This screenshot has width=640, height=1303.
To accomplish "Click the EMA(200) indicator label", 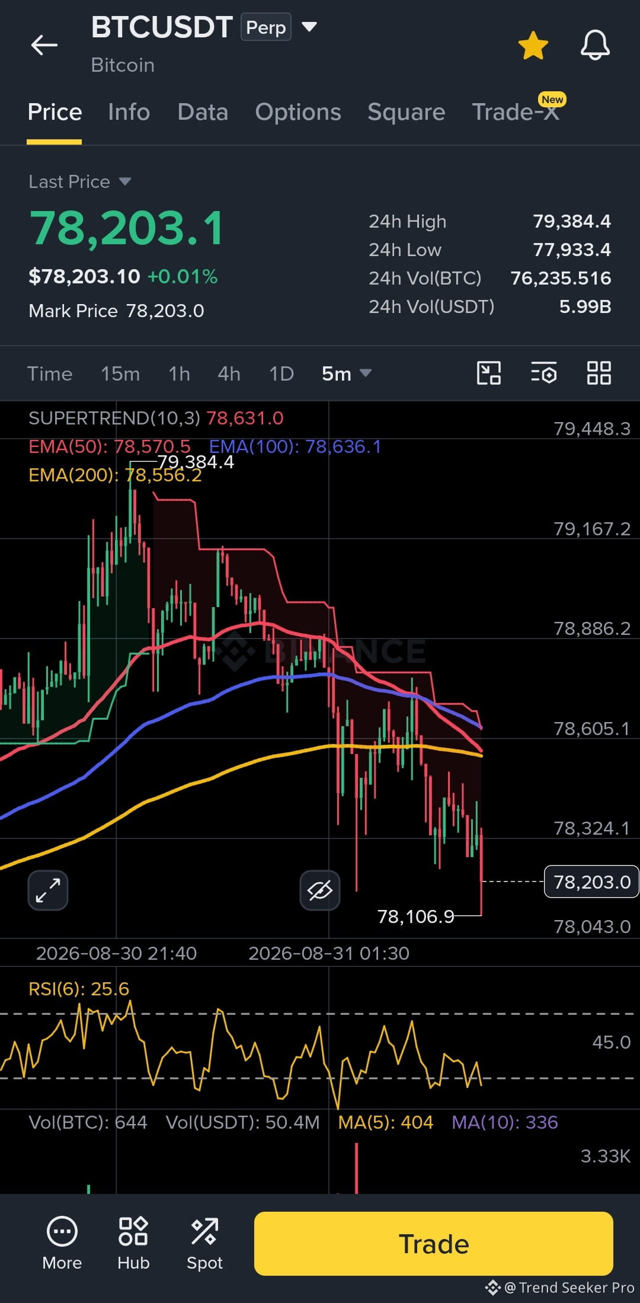I will (x=116, y=475).
